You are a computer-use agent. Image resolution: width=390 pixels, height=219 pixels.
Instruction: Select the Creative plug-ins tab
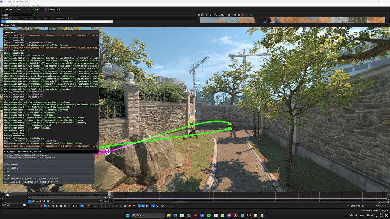tap(16, 19)
